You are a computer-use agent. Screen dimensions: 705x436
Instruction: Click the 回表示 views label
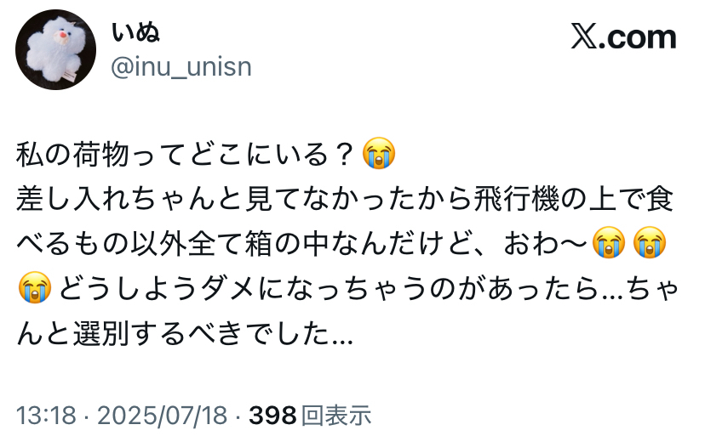click(337, 415)
